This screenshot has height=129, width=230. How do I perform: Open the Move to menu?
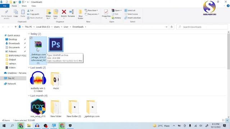48,14
